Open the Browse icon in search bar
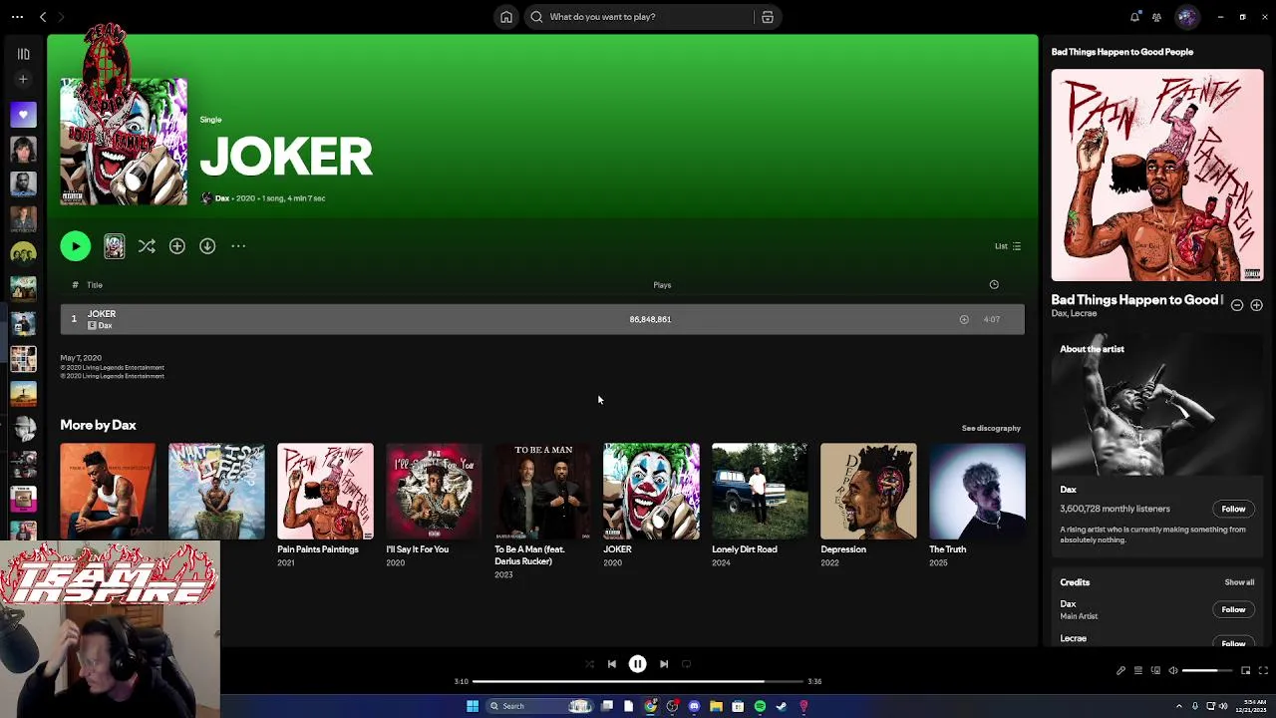The image size is (1276, 718). (x=768, y=17)
